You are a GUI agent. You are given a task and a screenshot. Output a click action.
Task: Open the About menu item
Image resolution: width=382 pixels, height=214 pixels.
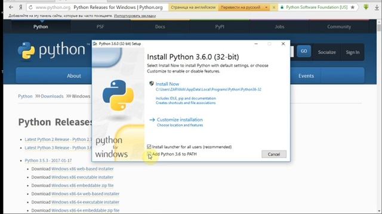(x=74, y=75)
